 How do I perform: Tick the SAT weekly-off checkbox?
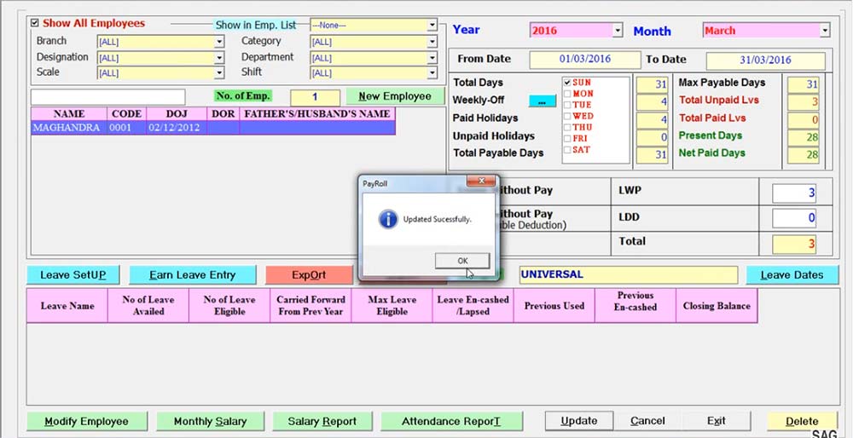[x=567, y=150]
